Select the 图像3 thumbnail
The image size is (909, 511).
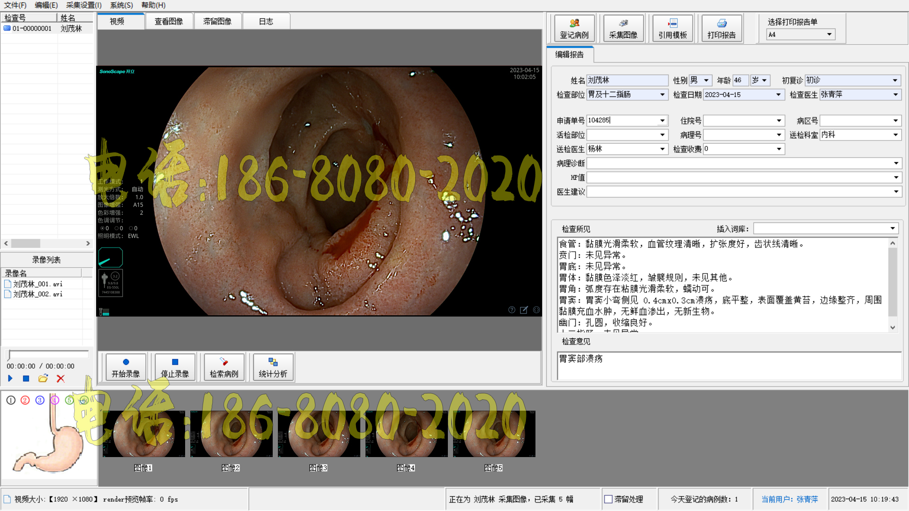[319, 434]
